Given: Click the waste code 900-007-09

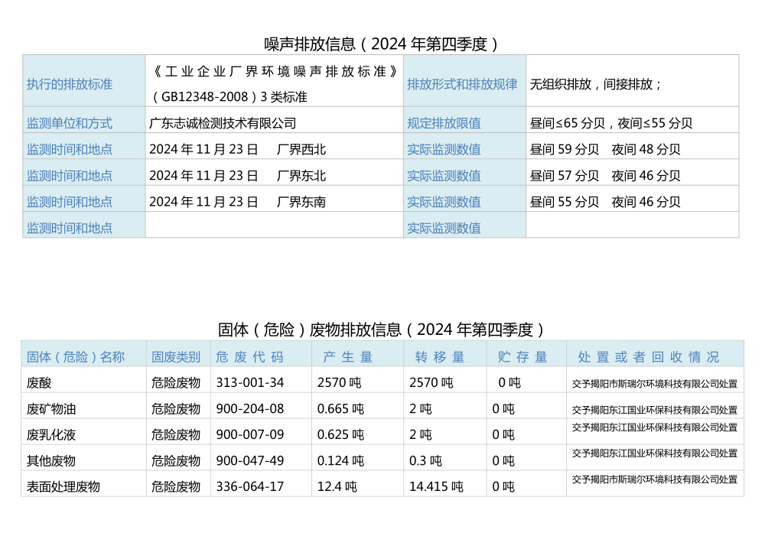Looking at the screenshot, I should (250, 434).
